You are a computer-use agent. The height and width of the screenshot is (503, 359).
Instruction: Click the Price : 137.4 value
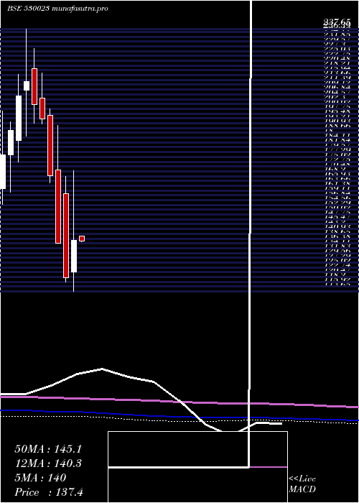(49, 492)
